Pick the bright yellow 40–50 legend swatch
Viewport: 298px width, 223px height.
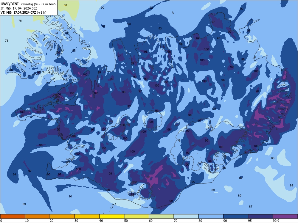coord(112,216)
